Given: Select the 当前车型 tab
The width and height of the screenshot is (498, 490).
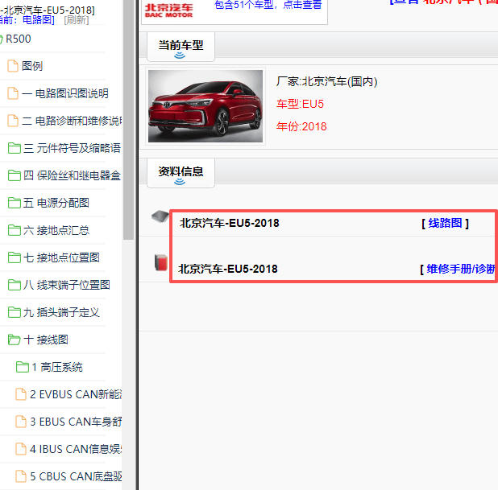Looking at the screenshot, I should (181, 47).
